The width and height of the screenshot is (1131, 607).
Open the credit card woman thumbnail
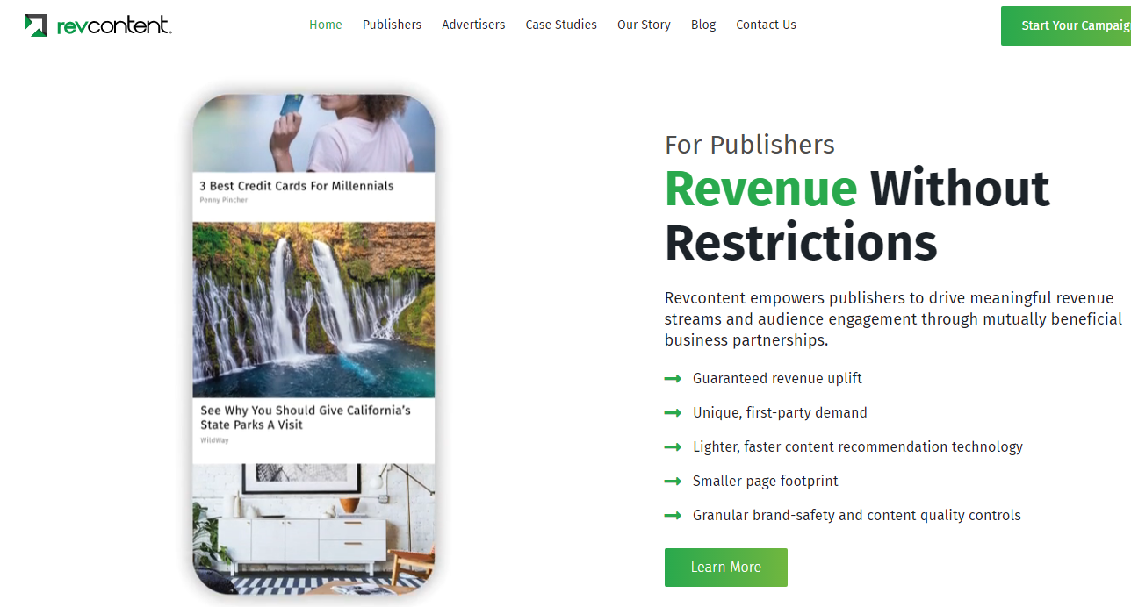click(x=313, y=133)
